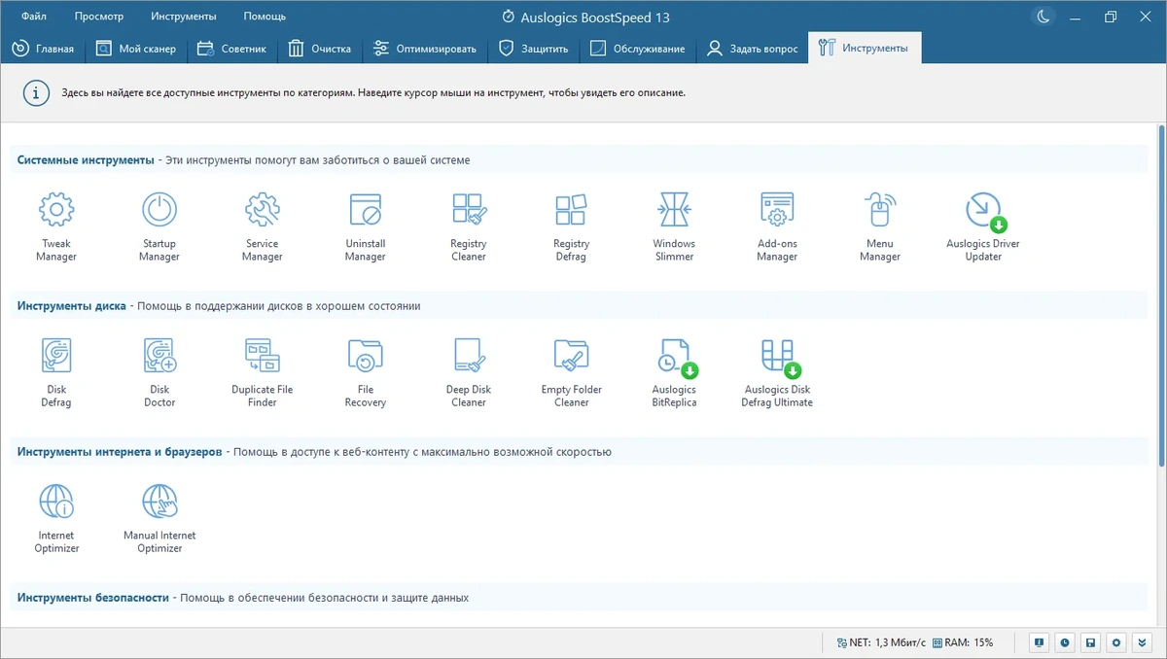The image size is (1167, 659).
Task: Open Disk Doctor
Action: [x=159, y=373]
